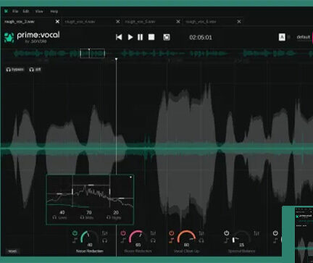Open the Vocal Clean Up band settings icon
This screenshot has height=263, width=313.
pos(201,233)
